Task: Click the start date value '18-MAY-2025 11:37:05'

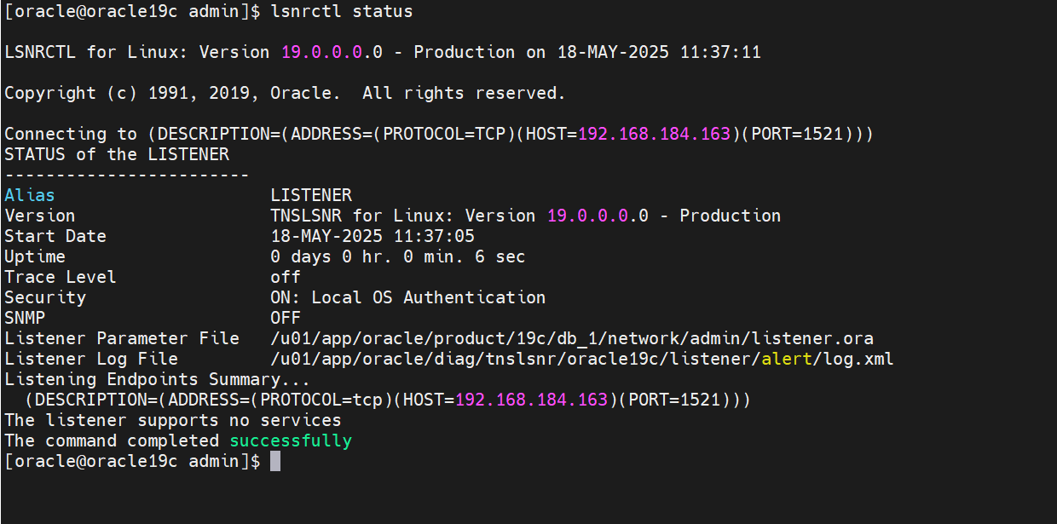Action: [373, 237]
